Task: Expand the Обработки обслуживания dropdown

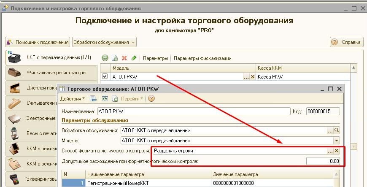Action: 104,42
